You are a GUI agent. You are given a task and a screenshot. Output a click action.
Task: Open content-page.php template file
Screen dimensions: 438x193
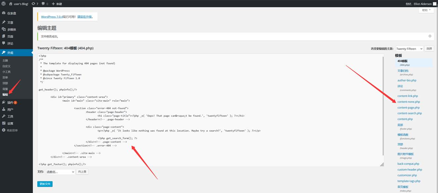coord(409,108)
